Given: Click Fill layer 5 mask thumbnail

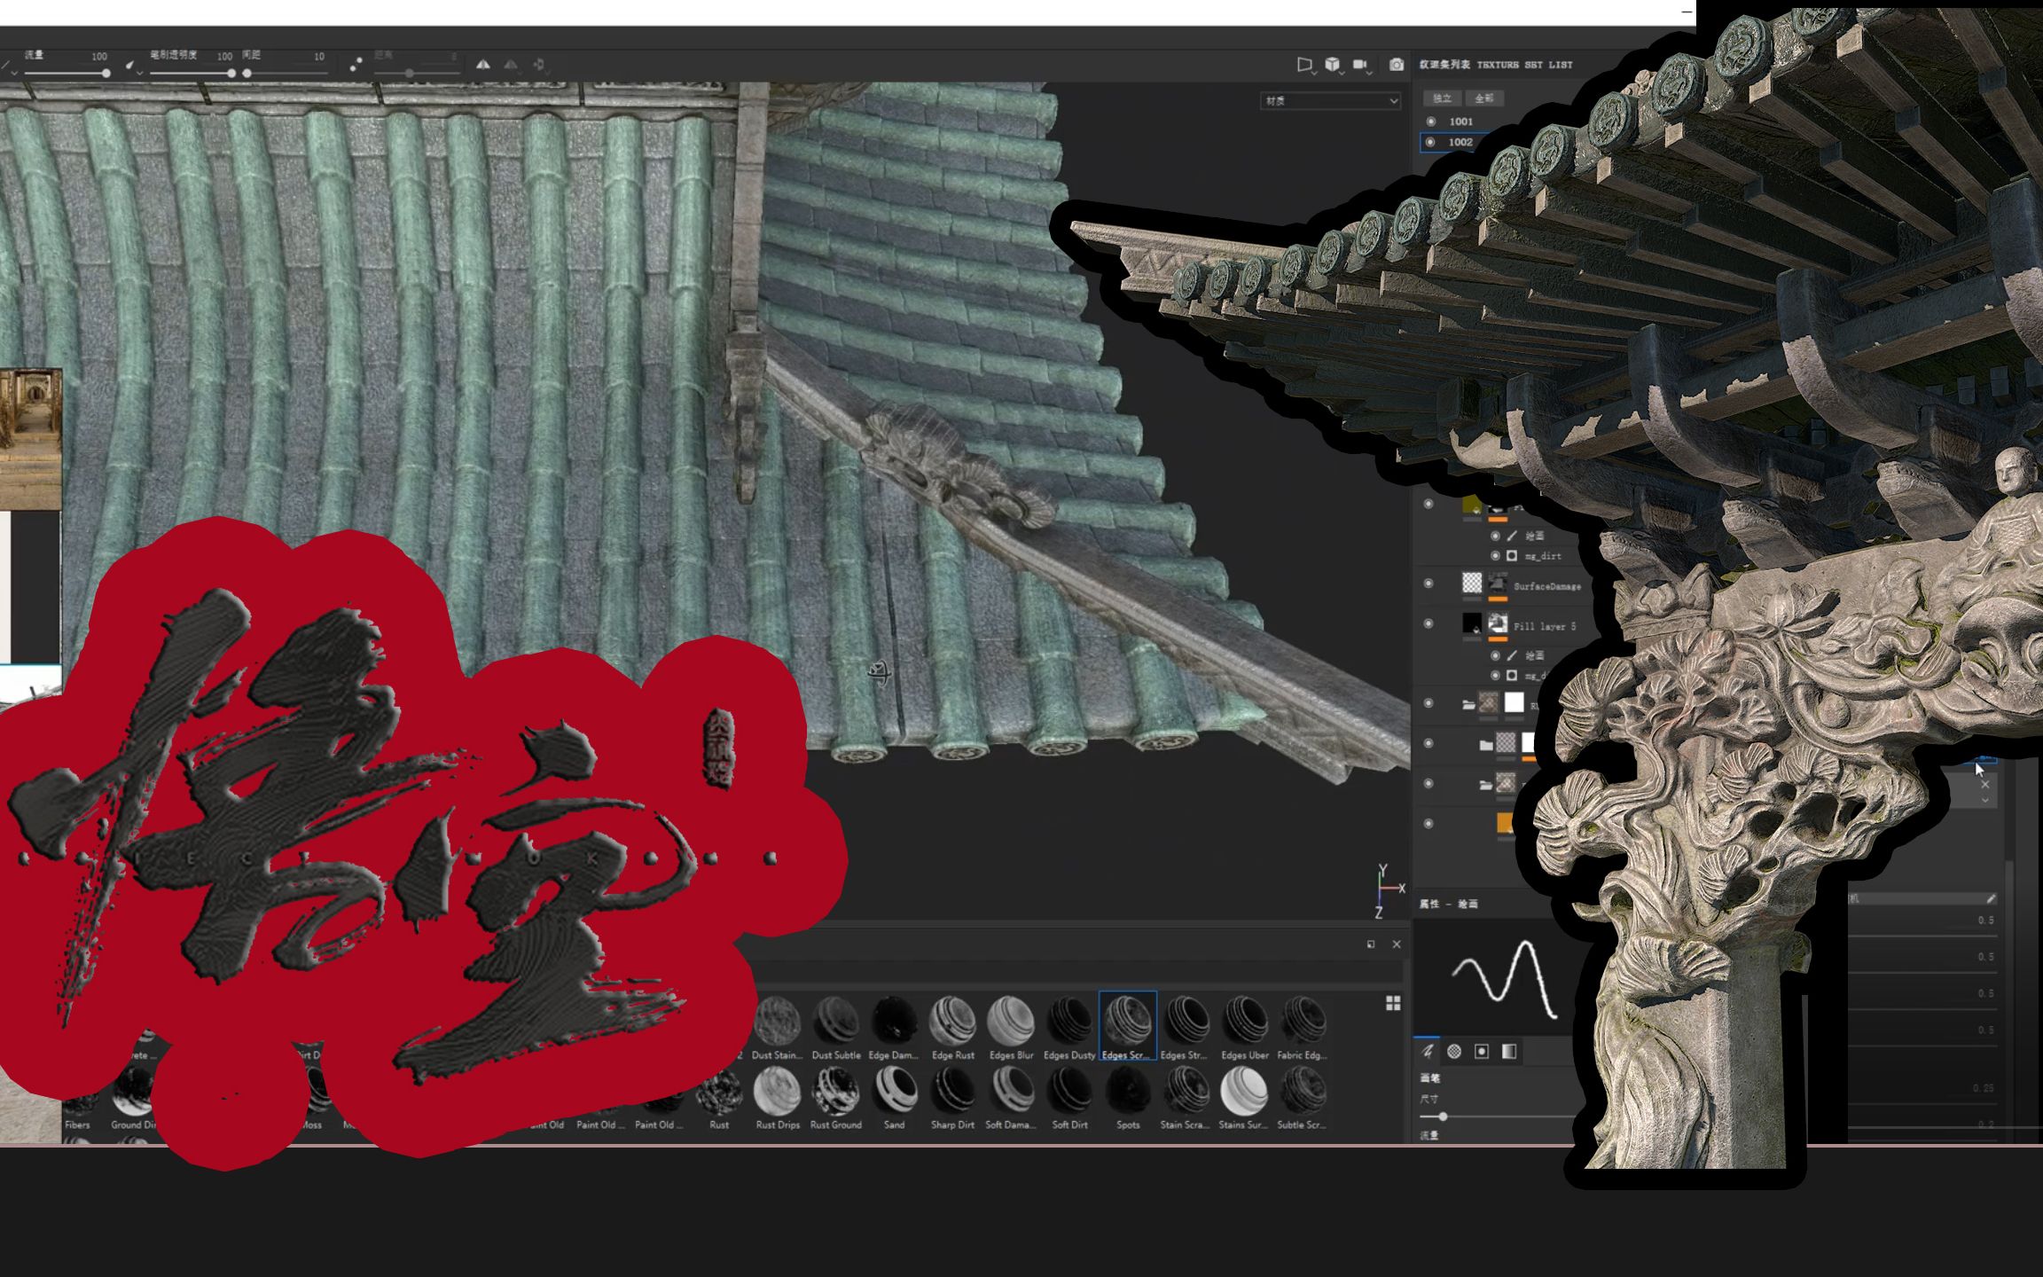Looking at the screenshot, I should (1498, 623).
